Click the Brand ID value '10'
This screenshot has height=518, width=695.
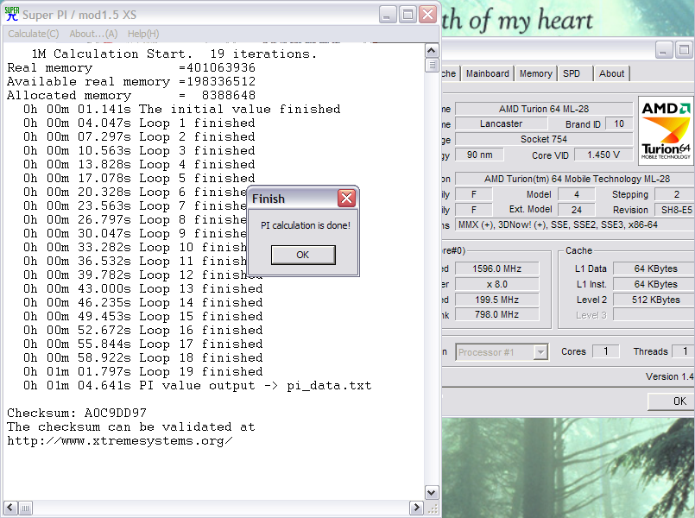coord(619,124)
